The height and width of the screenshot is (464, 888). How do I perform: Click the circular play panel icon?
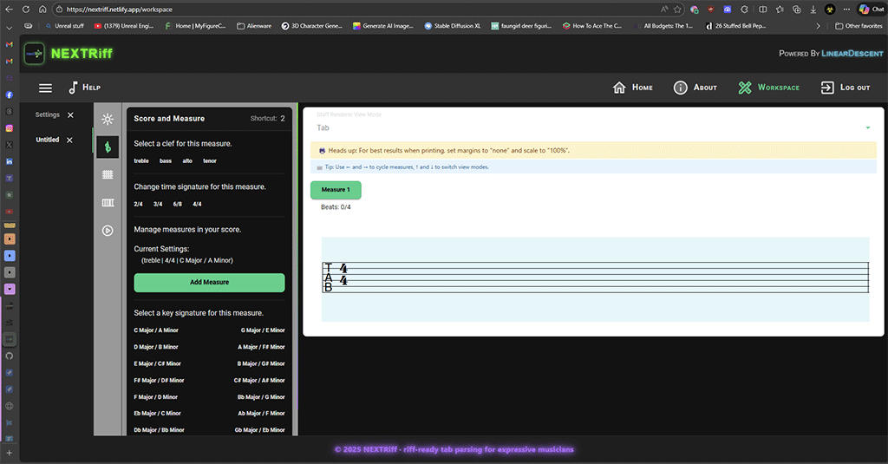coord(108,231)
